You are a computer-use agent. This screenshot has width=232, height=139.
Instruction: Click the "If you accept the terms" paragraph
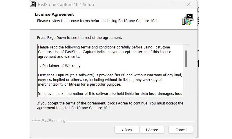coord(110,105)
